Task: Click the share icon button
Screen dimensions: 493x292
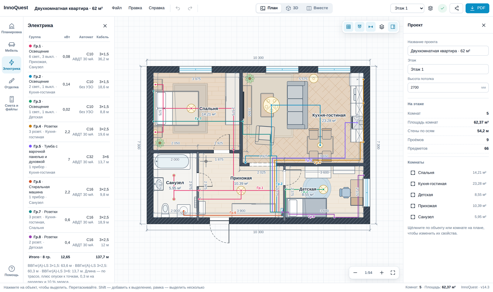Action: tap(457, 8)
